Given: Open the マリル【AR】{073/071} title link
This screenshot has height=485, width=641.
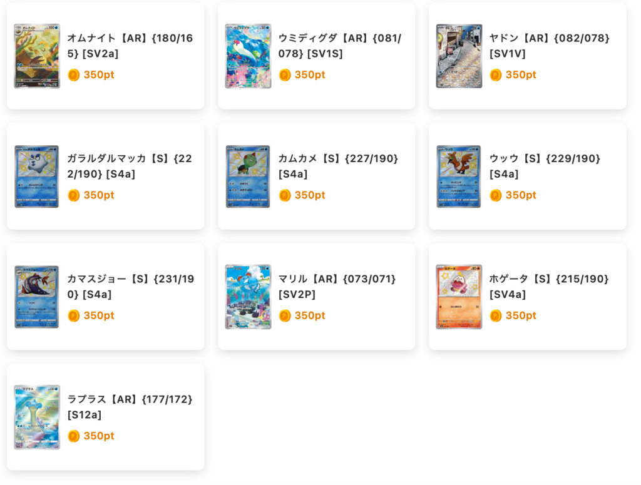Looking at the screenshot, I should tap(337, 287).
